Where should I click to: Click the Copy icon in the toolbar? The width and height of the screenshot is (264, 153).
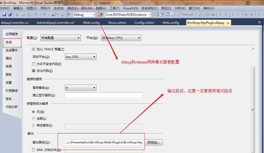coord(23,14)
